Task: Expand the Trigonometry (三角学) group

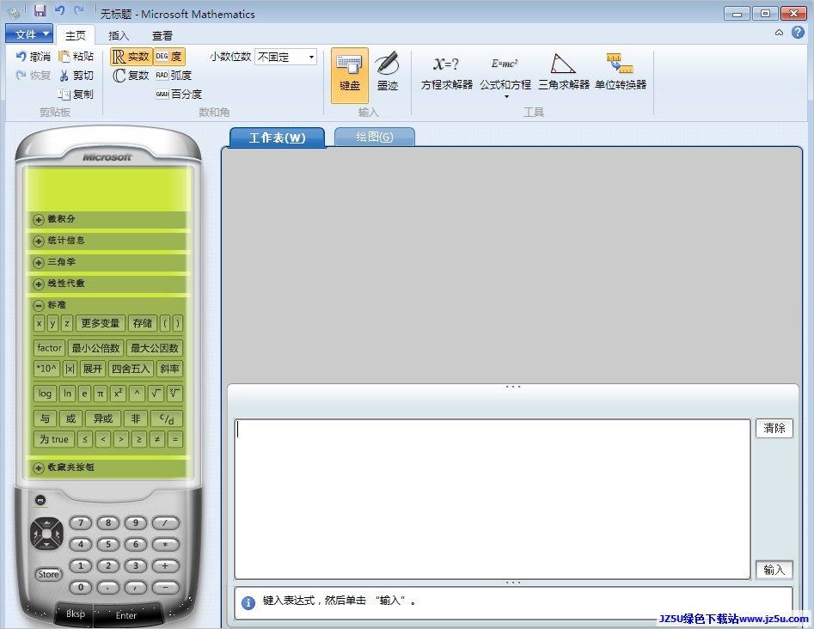Action: (39, 263)
